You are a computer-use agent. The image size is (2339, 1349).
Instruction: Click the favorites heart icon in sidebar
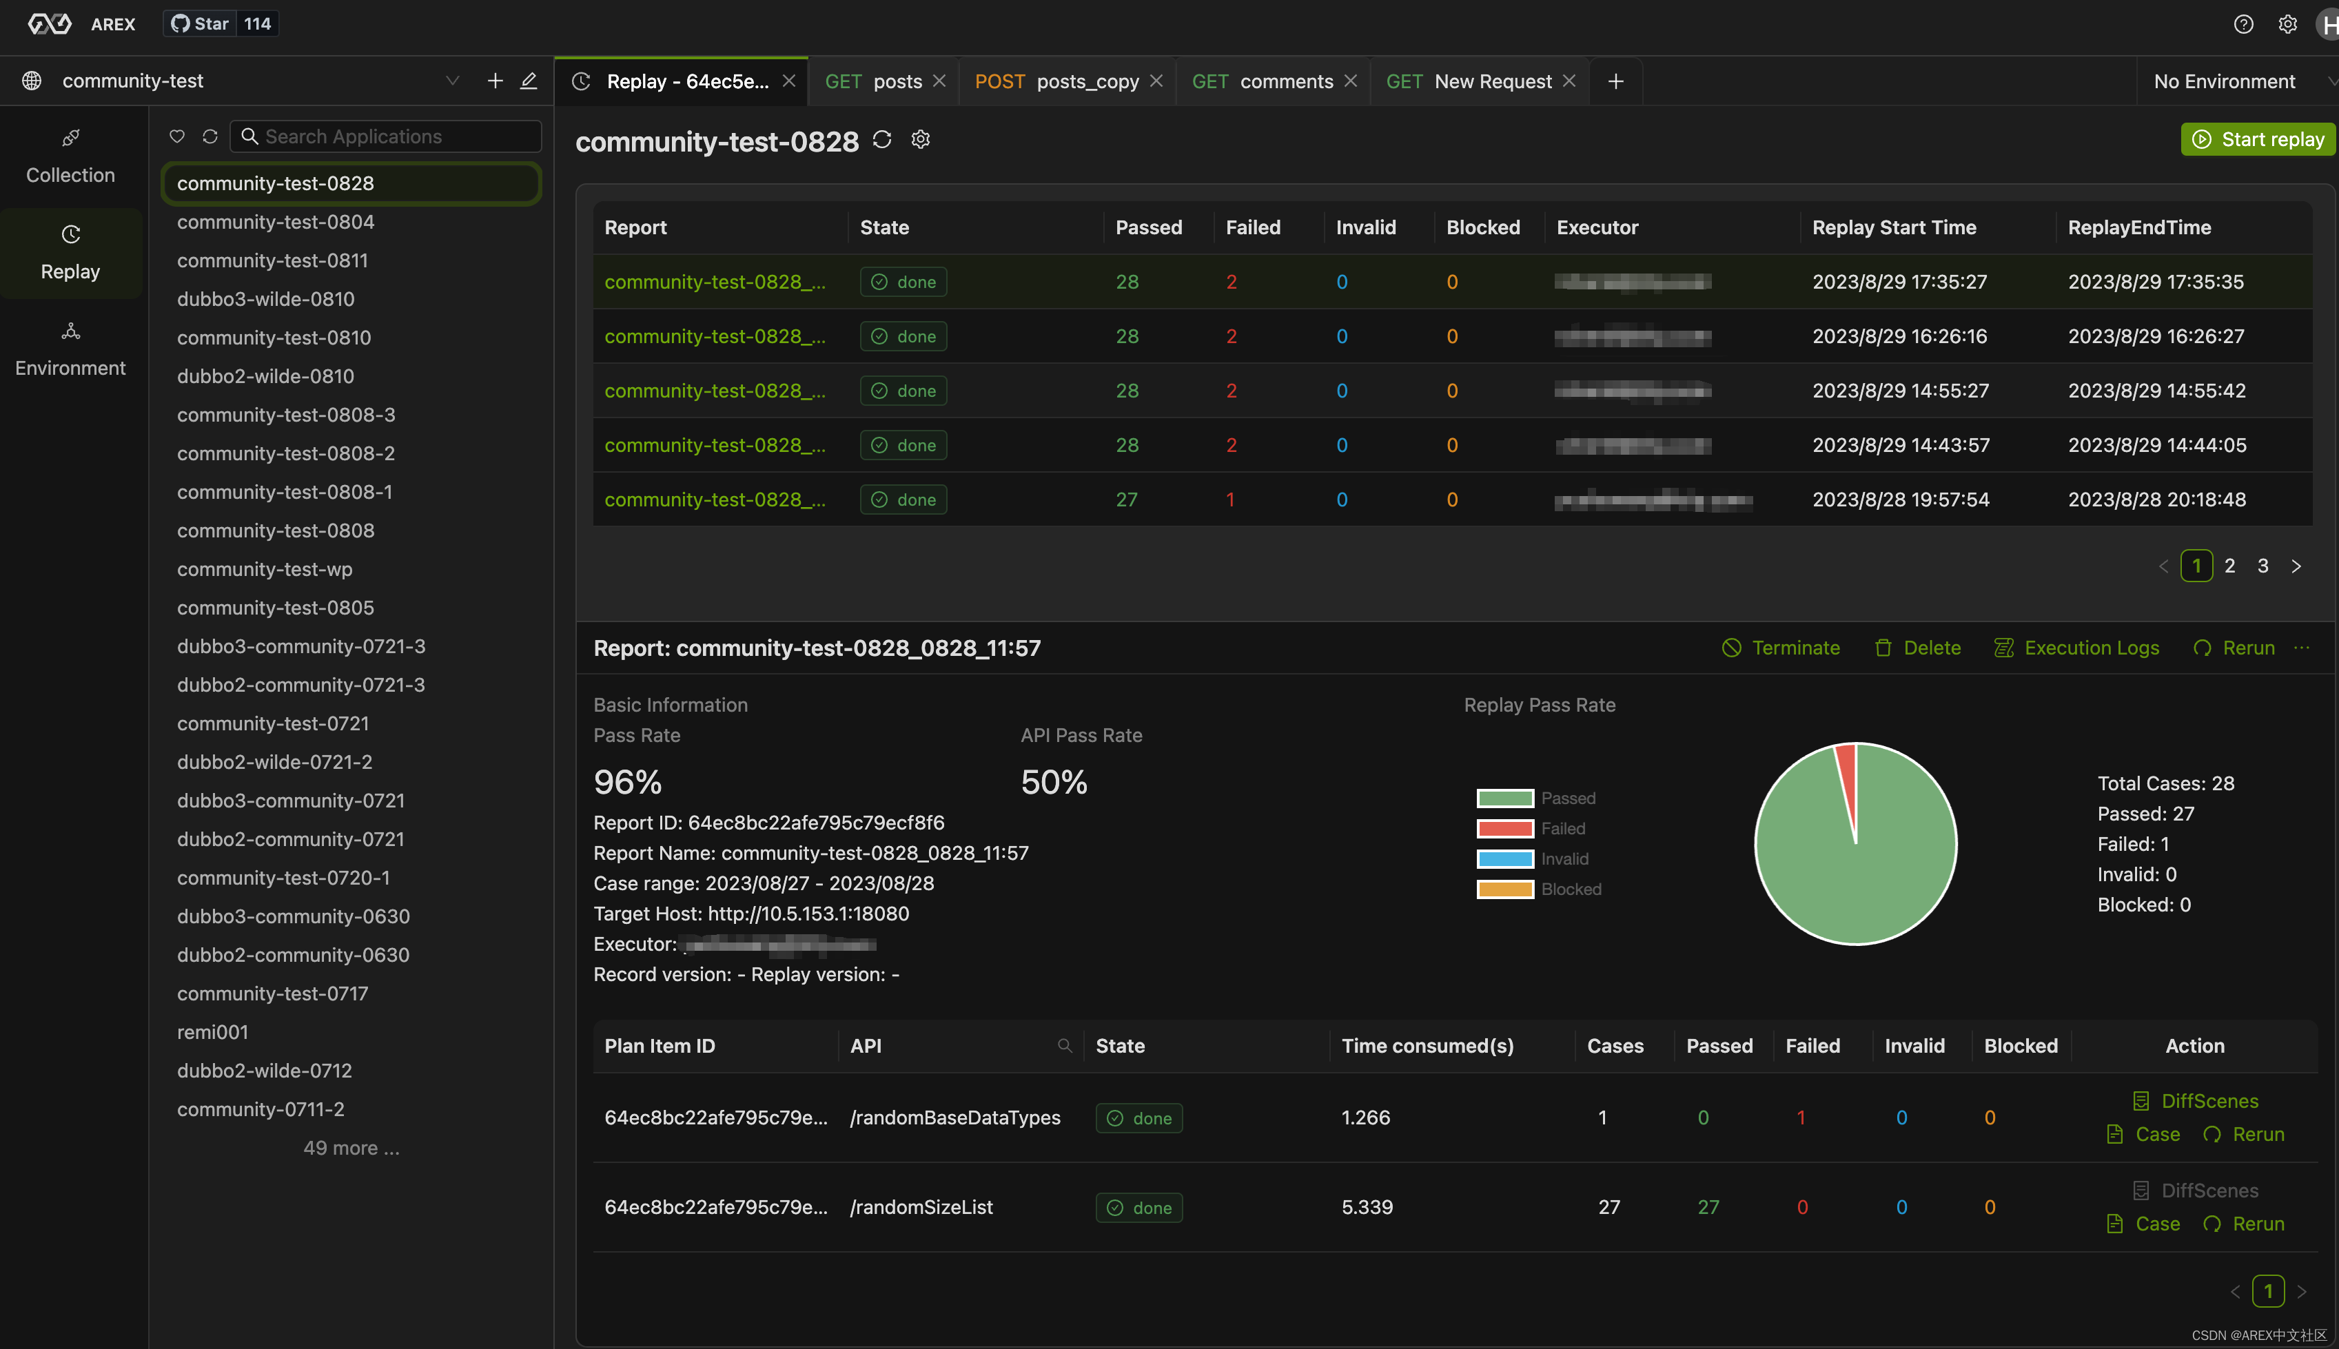pyautogui.click(x=177, y=136)
